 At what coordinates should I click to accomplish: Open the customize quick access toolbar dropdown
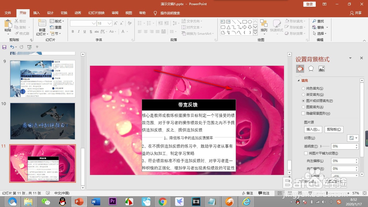37,47
